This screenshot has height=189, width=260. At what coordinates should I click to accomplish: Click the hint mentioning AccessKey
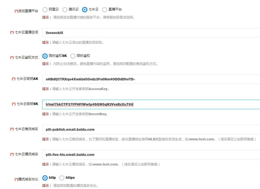(76, 89)
